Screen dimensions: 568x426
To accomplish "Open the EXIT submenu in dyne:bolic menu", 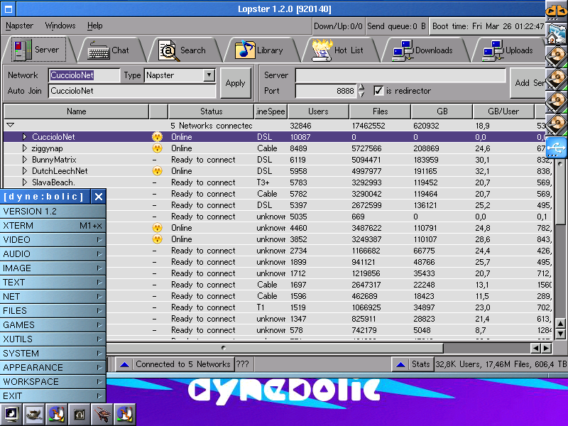I will pyautogui.click(x=53, y=396).
